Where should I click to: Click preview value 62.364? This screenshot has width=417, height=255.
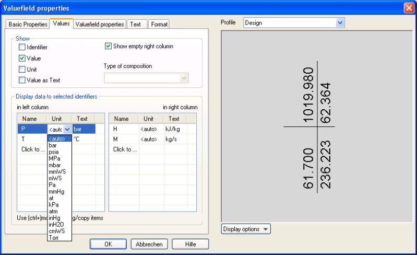pyautogui.click(x=326, y=103)
